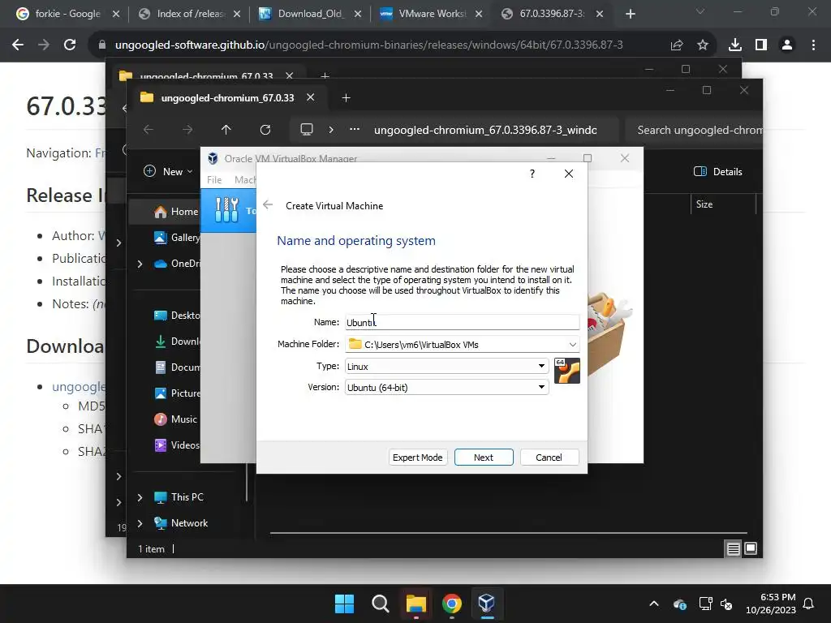This screenshot has width=831, height=623.
Task: Open the New dropdown in File Explorer
Action: click(168, 172)
